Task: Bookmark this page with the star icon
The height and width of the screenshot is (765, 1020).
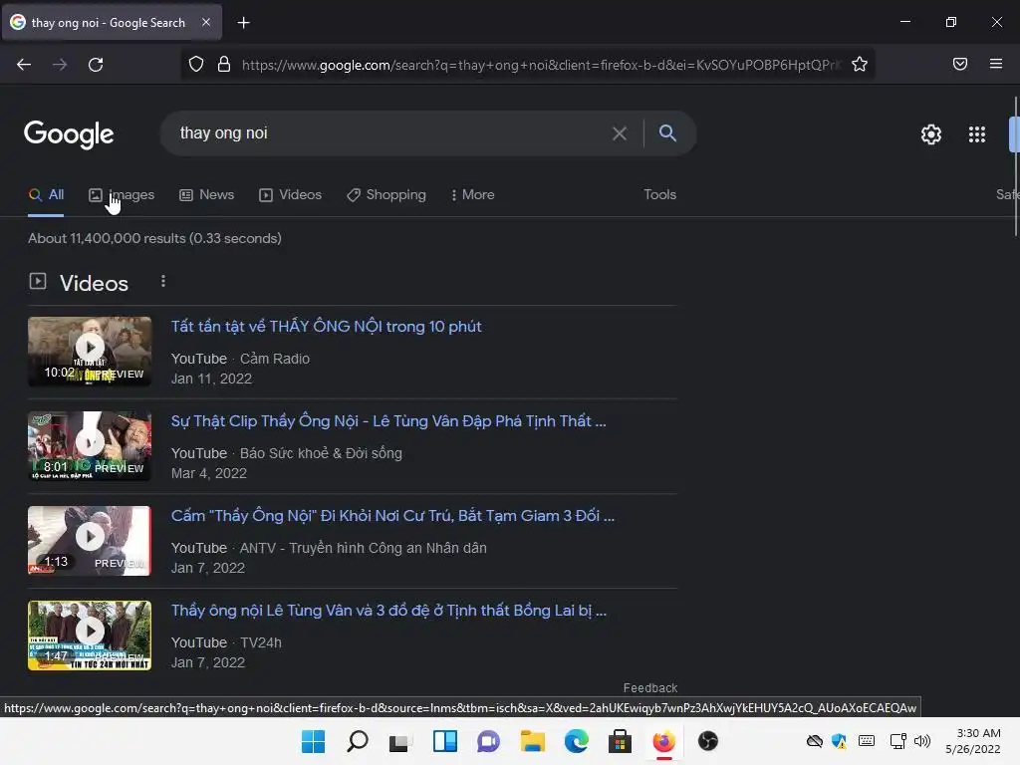Action: tap(860, 64)
